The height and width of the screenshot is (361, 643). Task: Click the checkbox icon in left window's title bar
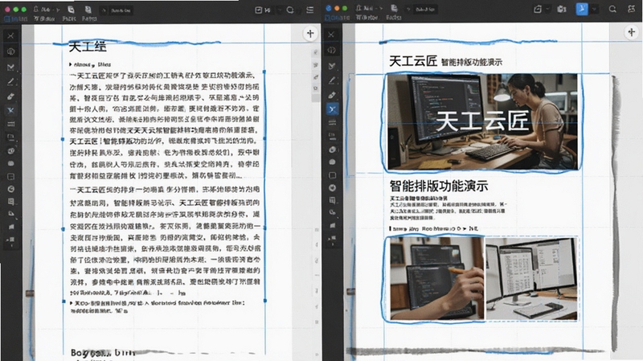(258, 10)
